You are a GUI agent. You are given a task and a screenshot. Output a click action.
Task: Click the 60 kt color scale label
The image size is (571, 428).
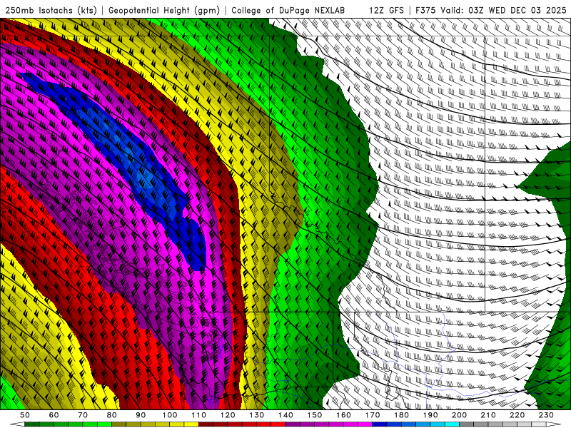pos(54,415)
